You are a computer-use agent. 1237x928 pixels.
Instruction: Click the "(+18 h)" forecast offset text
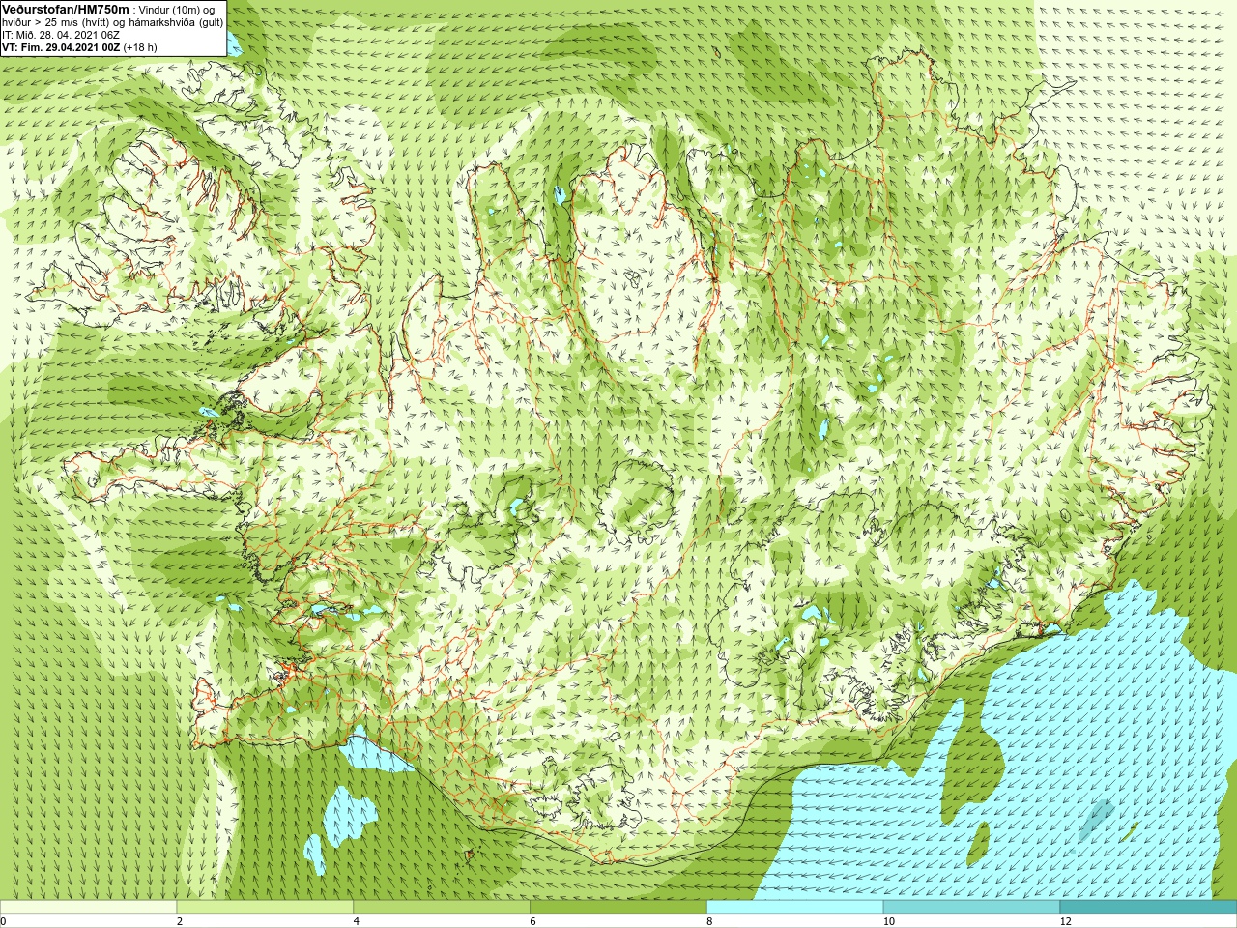(140, 47)
